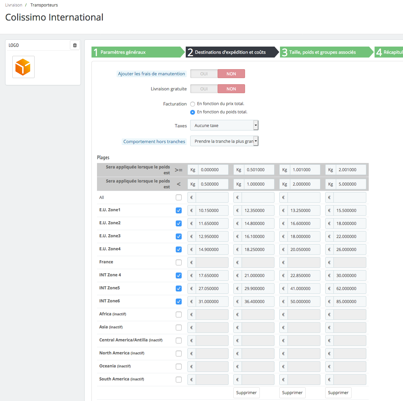Keep free shipping on NON
The width and height of the screenshot is (403, 401).
pos(231,89)
